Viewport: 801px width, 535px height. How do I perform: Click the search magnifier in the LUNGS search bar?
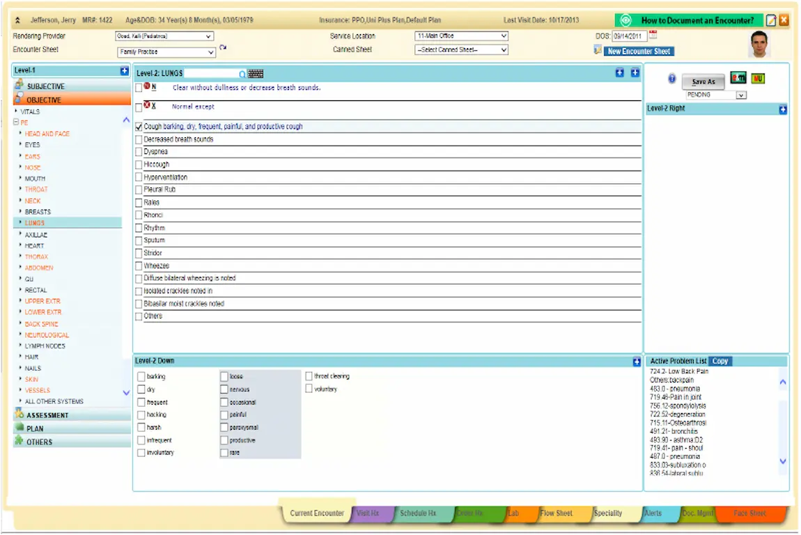(241, 73)
